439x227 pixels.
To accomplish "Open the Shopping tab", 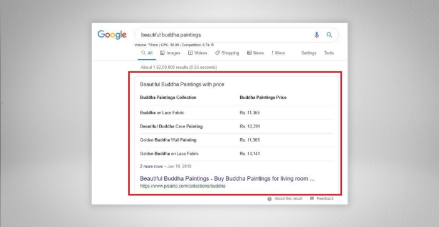I will (x=227, y=53).
